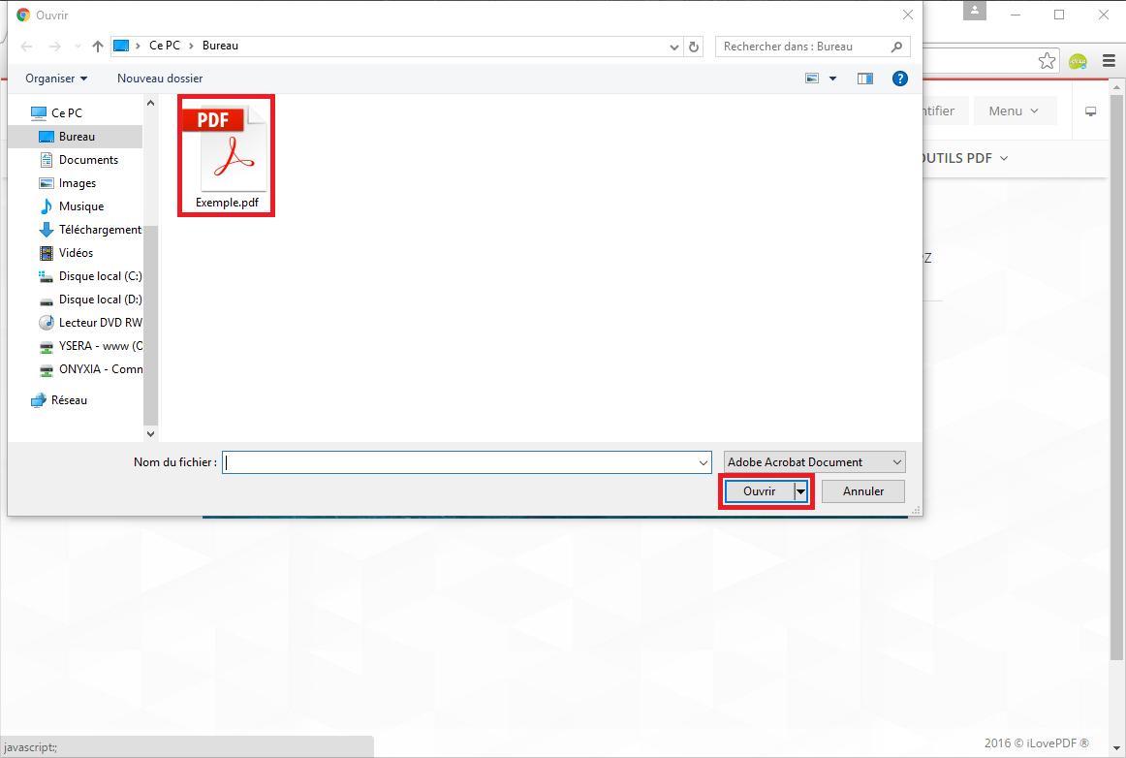Click the Ouvrir button
Screen dimensions: 1126x758
pos(759,491)
